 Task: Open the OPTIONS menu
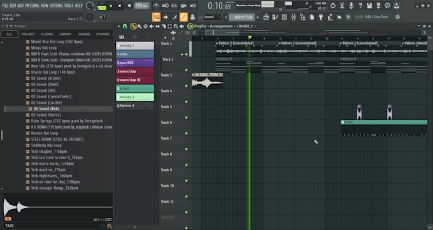pos(56,6)
